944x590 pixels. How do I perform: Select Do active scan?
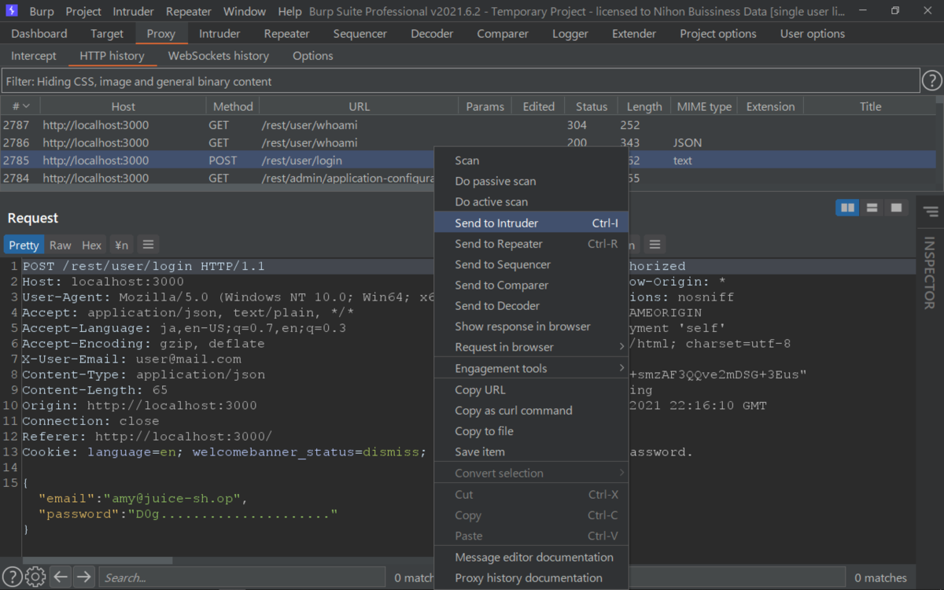[x=532, y=202]
